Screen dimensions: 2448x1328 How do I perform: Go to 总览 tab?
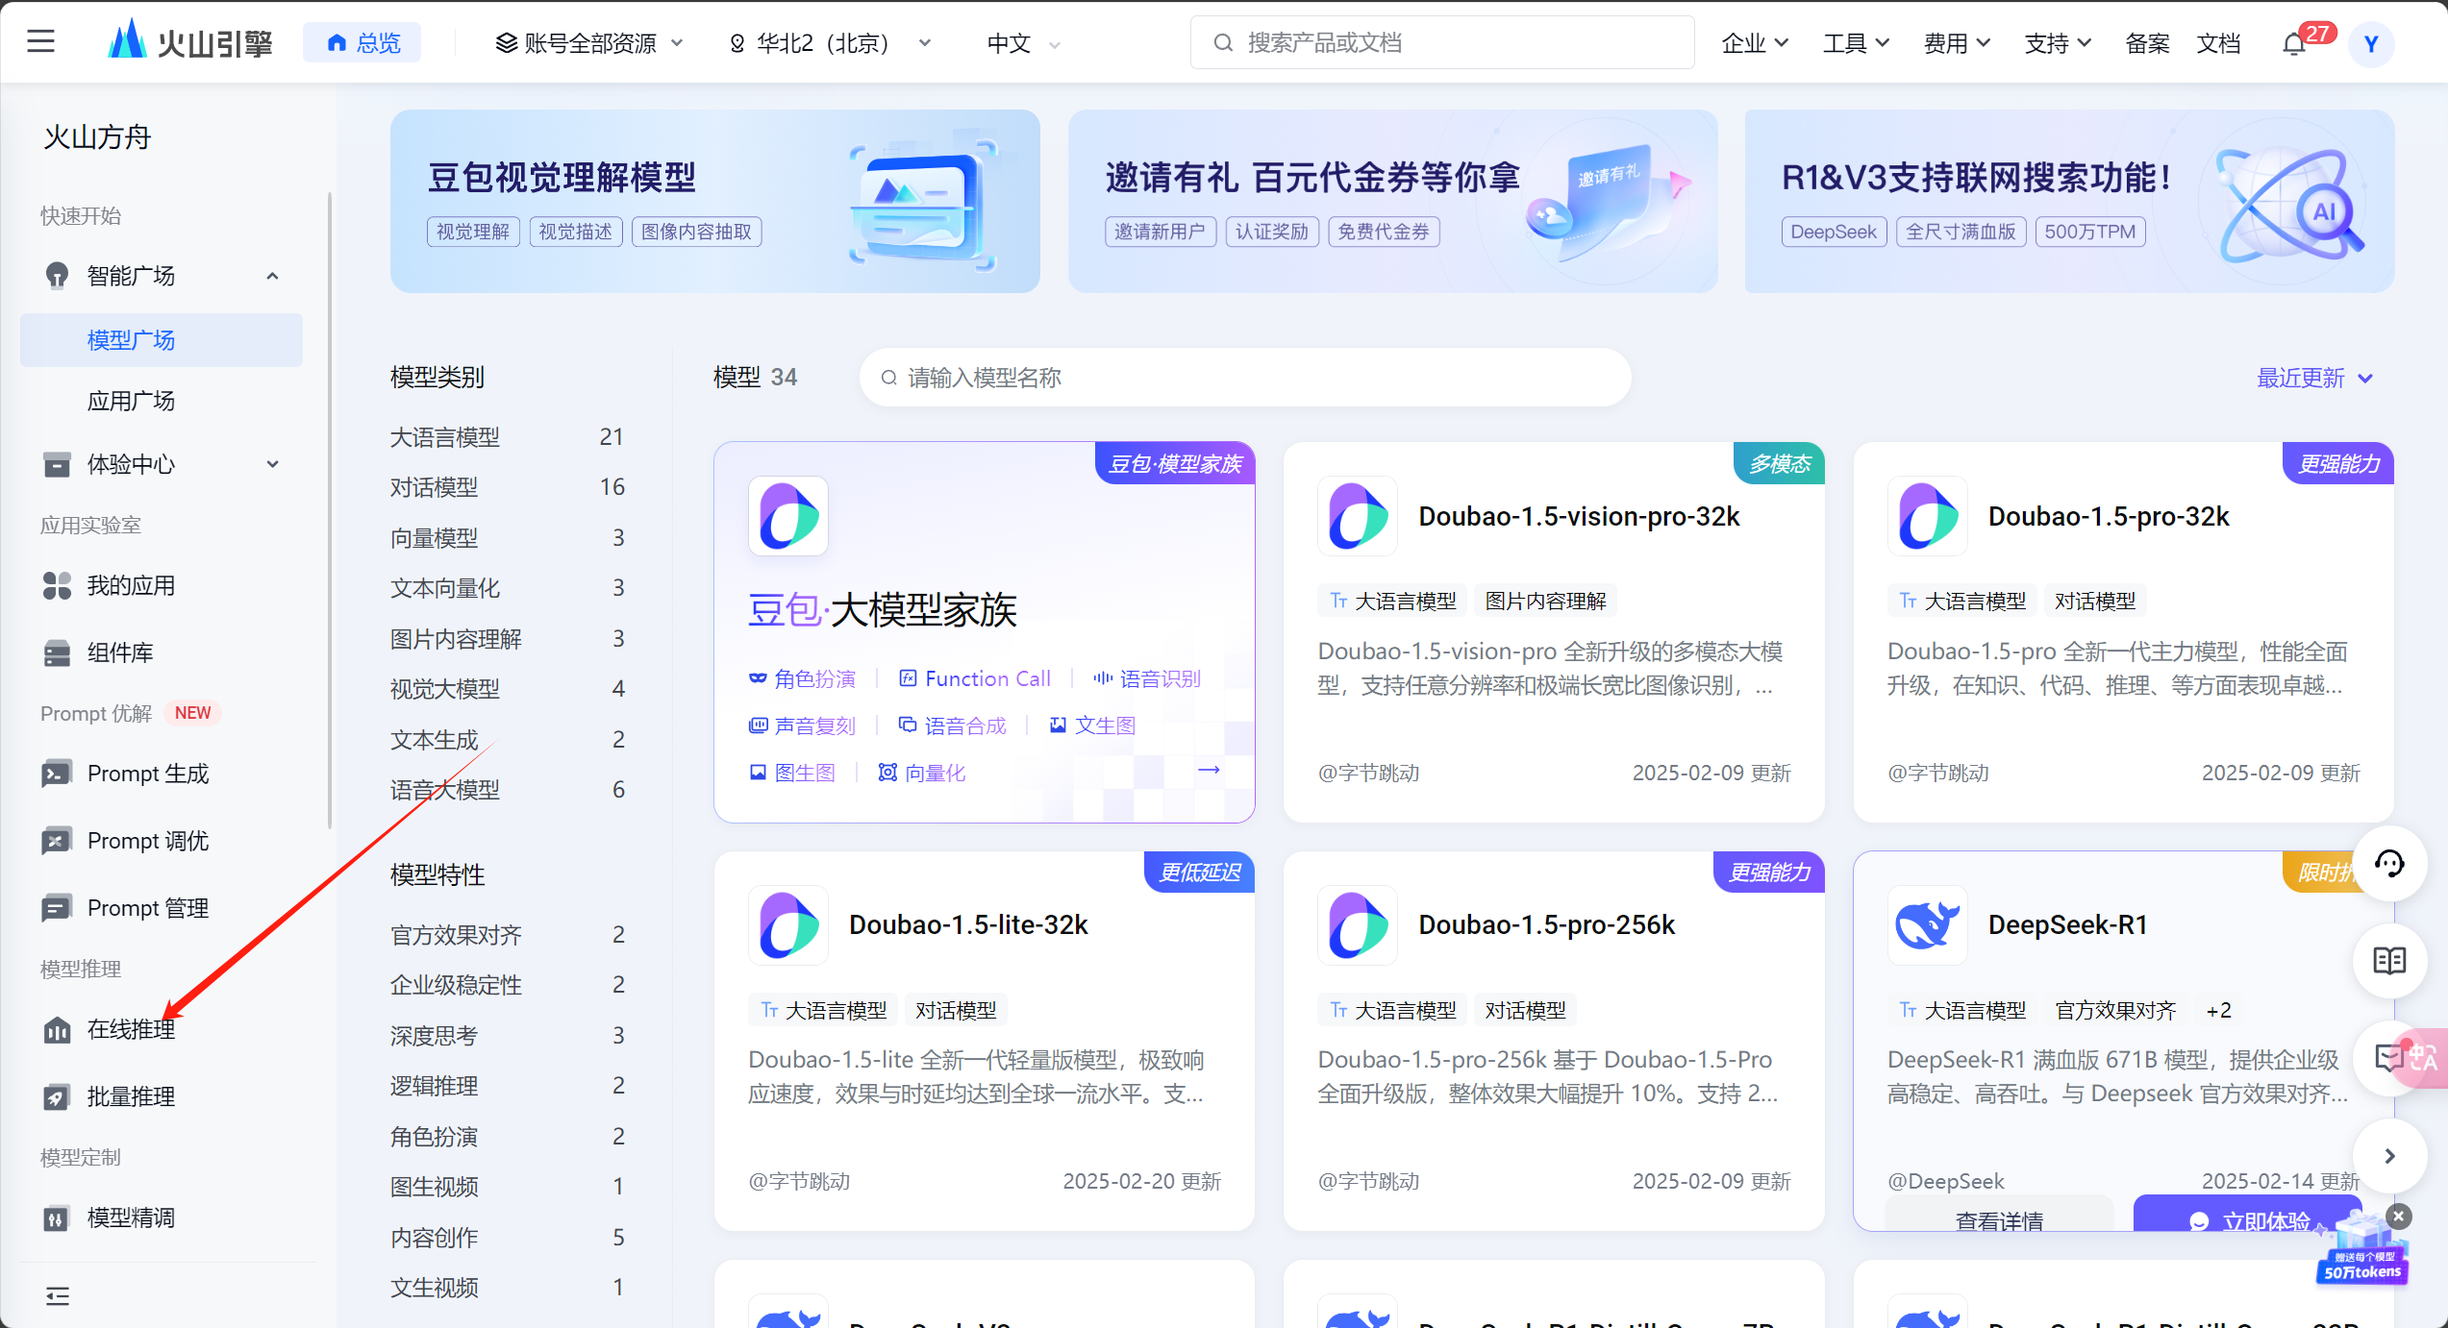point(362,43)
